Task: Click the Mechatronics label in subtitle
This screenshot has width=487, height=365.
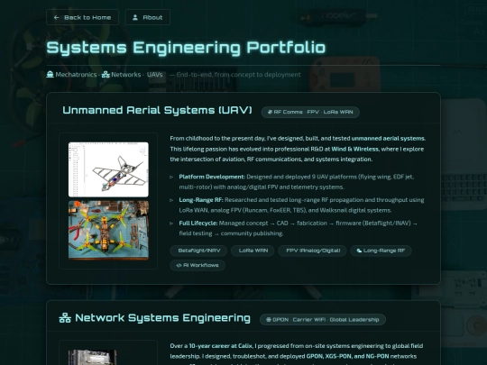Action: (x=76, y=75)
